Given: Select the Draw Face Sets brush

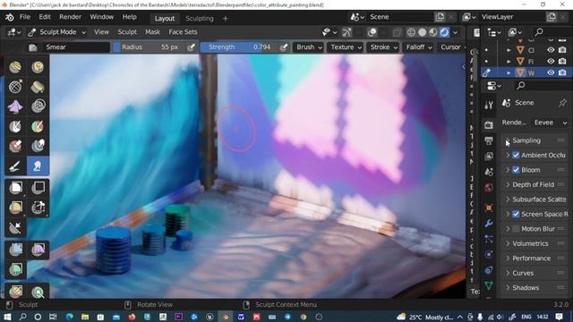Looking at the screenshot, I should point(38,126).
